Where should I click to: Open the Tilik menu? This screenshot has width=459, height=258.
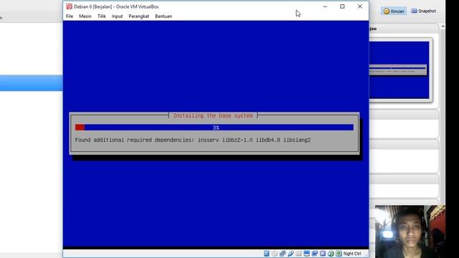(x=102, y=16)
